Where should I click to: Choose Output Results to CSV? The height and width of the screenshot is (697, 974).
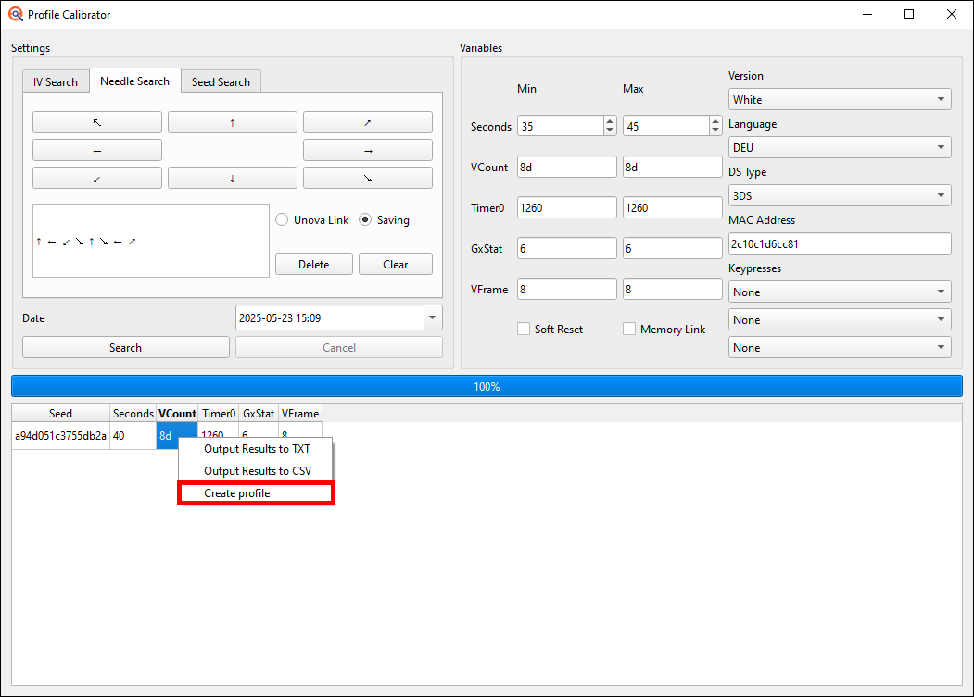pos(256,471)
